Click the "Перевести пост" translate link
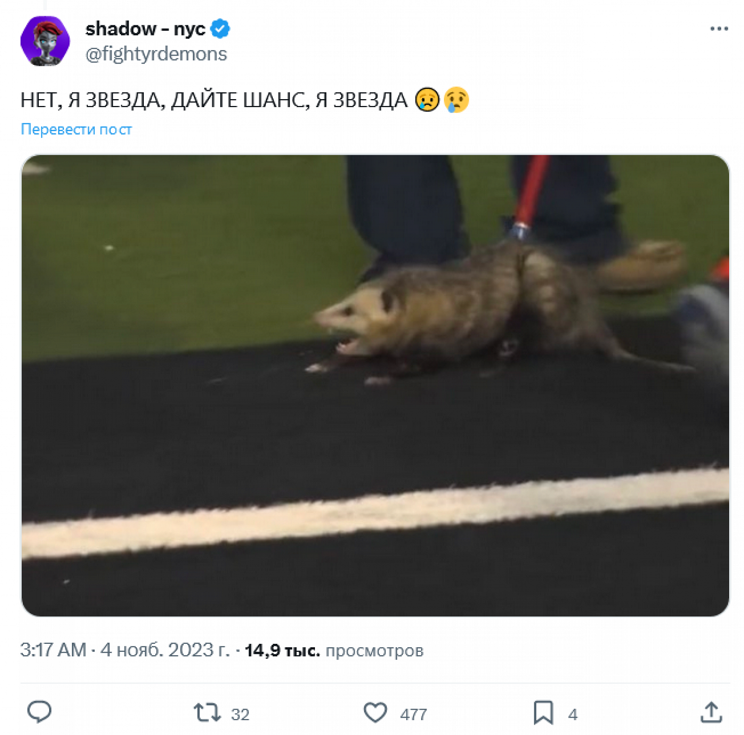Image resolution: width=744 pixels, height=735 pixels. point(76,129)
